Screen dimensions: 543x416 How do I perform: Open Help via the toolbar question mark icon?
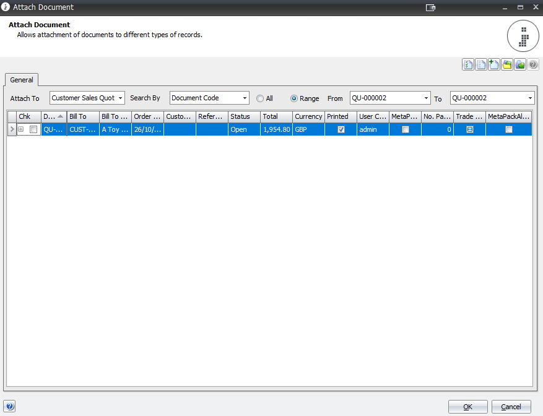point(533,64)
